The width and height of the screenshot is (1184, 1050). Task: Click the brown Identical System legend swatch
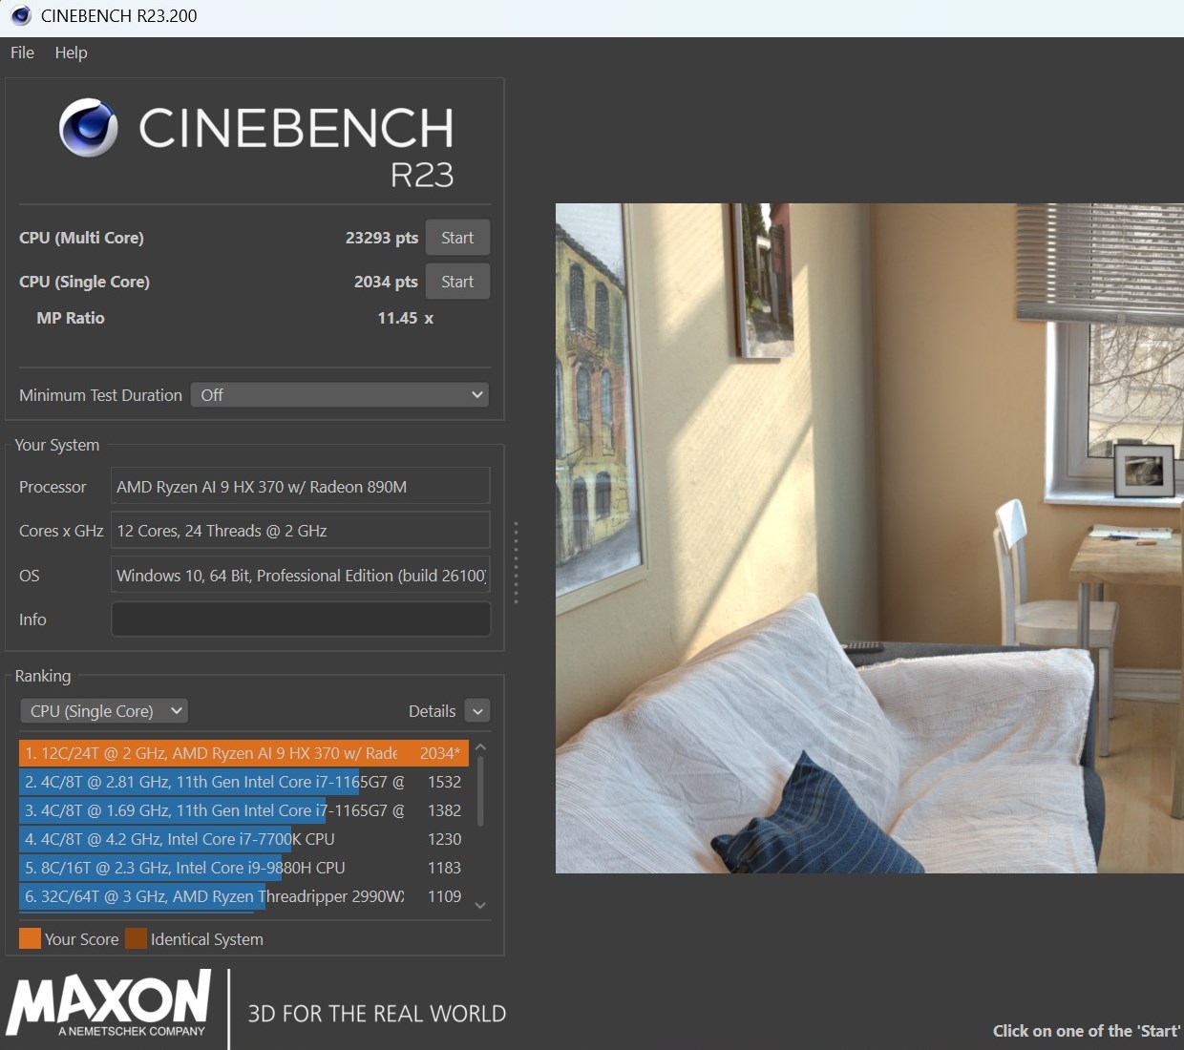tap(136, 938)
